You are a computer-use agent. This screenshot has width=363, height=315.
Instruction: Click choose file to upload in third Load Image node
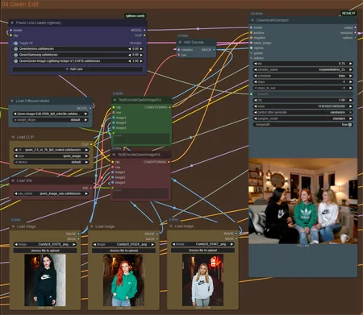(x=202, y=251)
